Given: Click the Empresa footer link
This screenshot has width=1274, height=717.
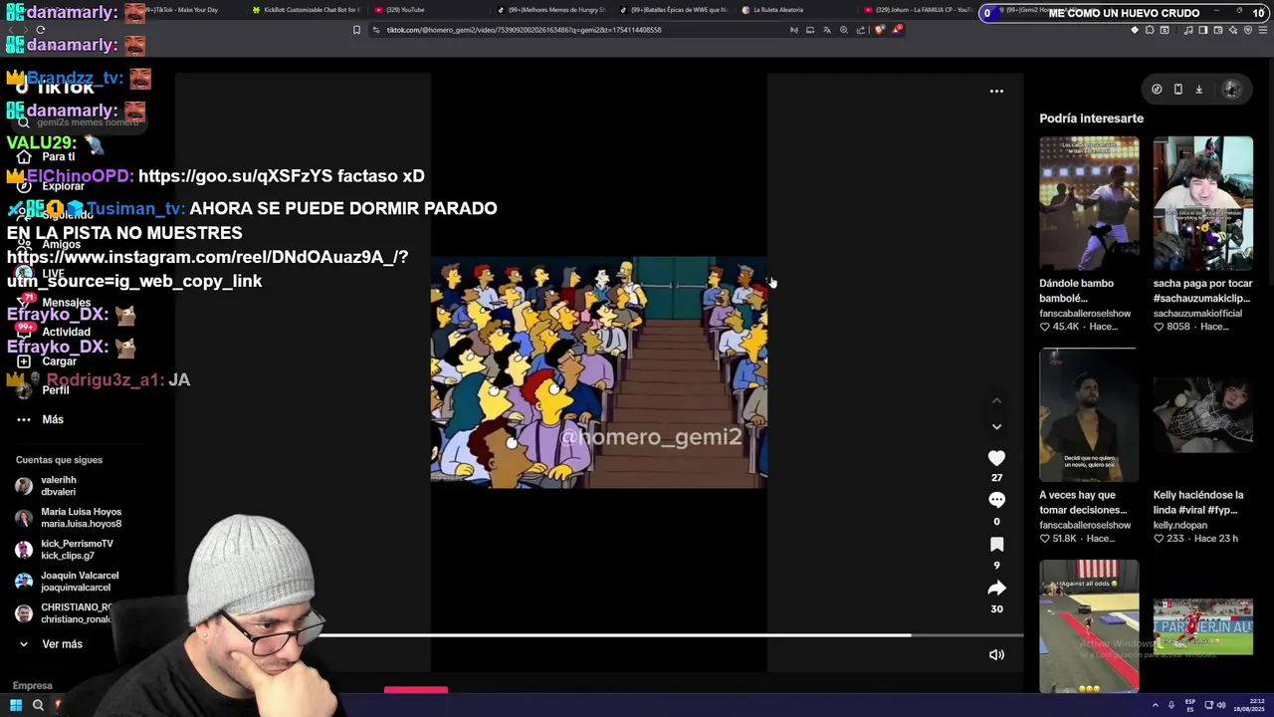Looking at the screenshot, I should pyautogui.click(x=33, y=685).
